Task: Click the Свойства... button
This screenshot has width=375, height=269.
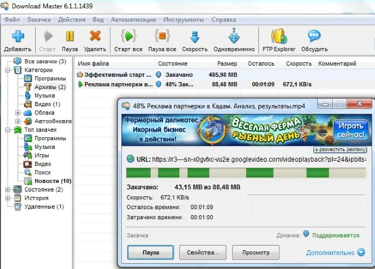Action: (203, 252)
